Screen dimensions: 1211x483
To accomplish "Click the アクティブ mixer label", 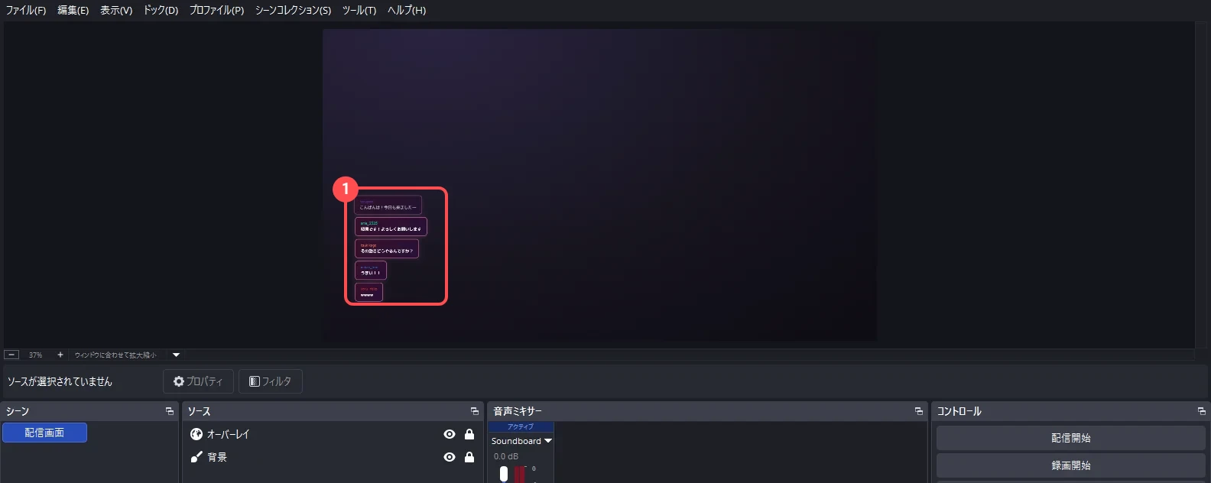I will tap(521, 426).
